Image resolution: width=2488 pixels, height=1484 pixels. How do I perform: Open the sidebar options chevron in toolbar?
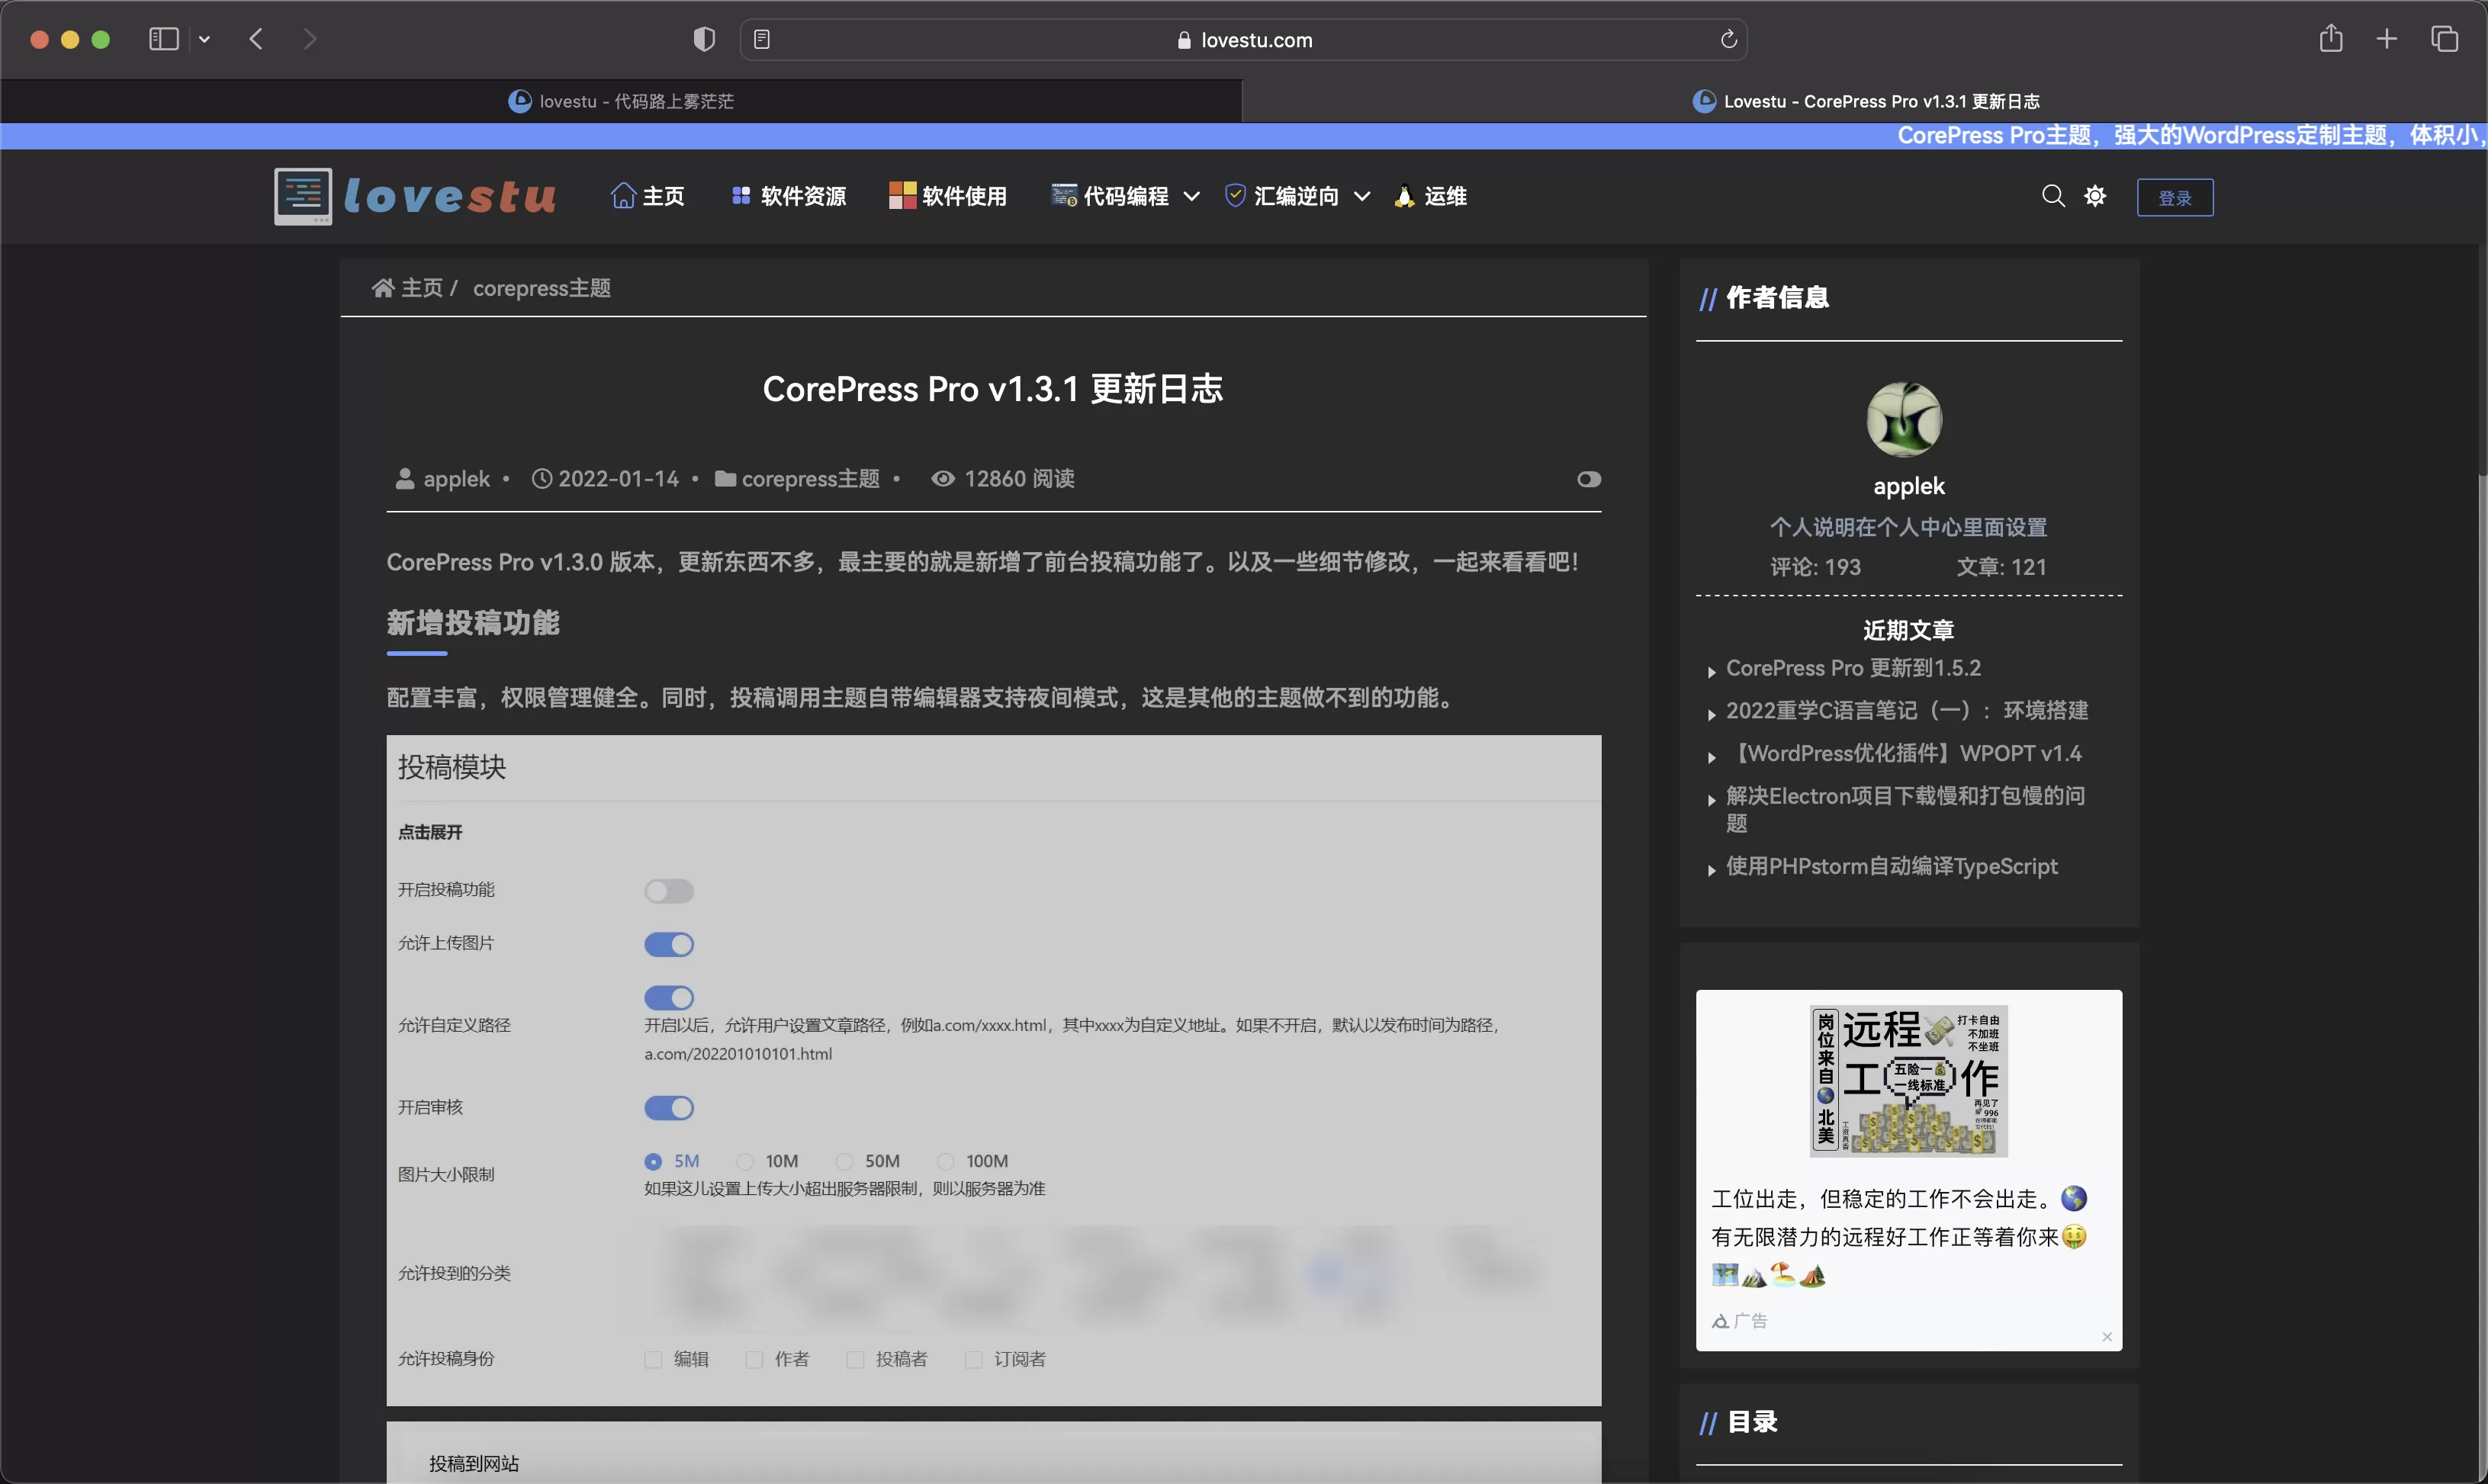205,39
